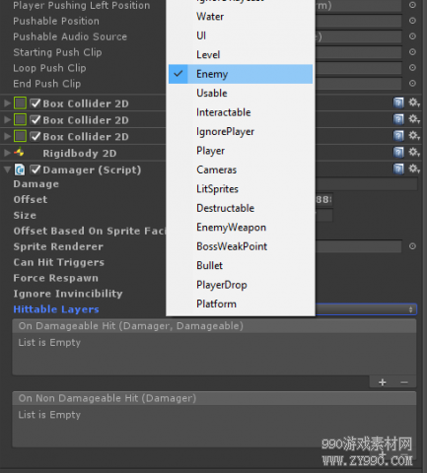The width and height of the screenshot is (427, 473).
Task: Click the third Box Collider 2D green icon
Action: [x=20, y=136]
